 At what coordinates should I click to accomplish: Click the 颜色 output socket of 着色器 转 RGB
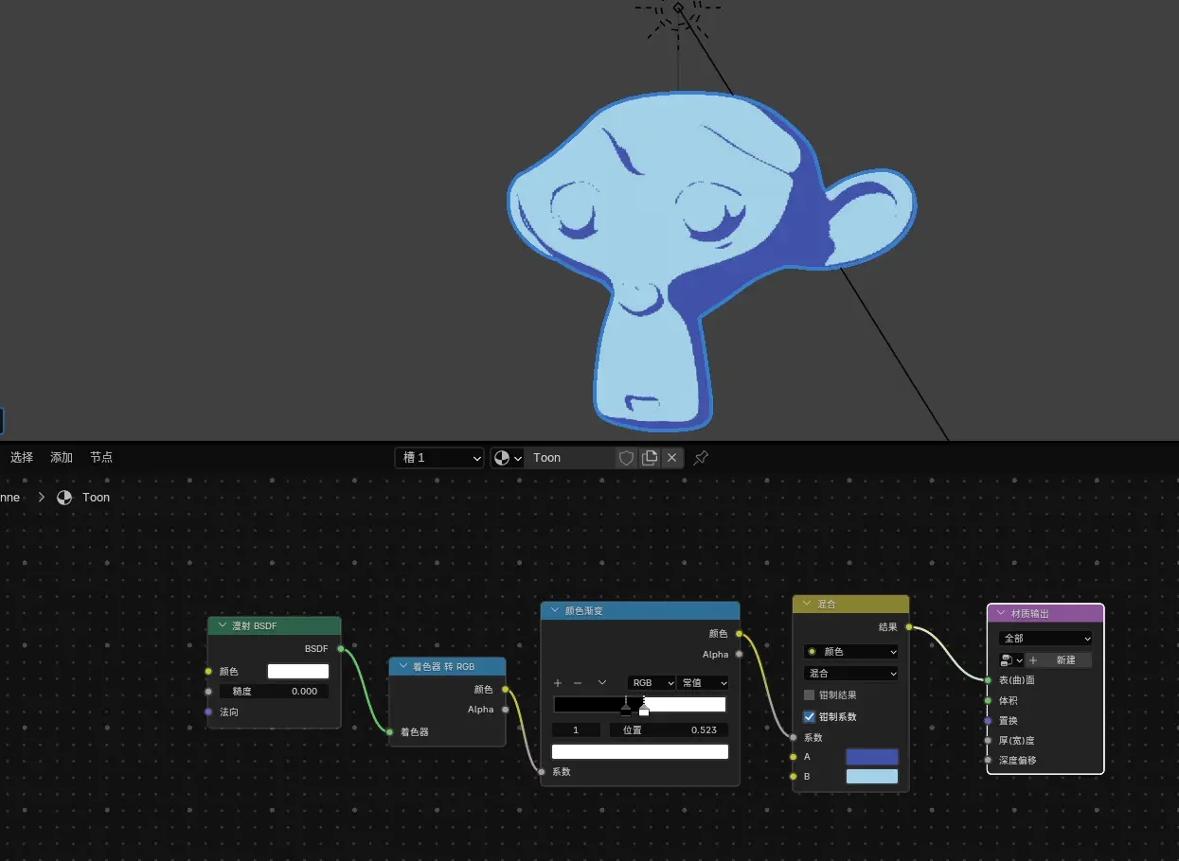506,690
